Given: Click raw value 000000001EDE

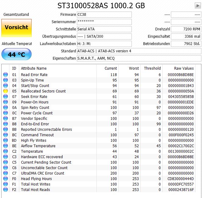Looking at the screenshot, I should (181, 102).
